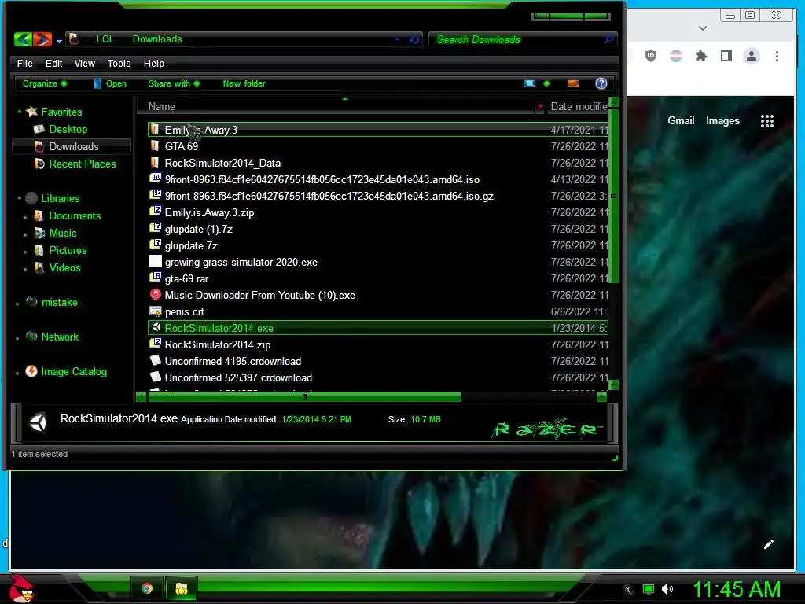805x604 pixels.
Task: Open the File menu
Action: (24, 63)
